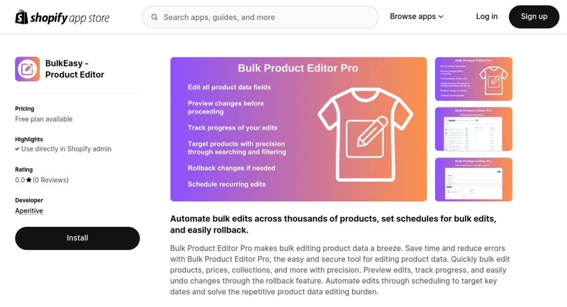Click the Shopify bag logo icon
567x307 pixels.
(21, 17)
